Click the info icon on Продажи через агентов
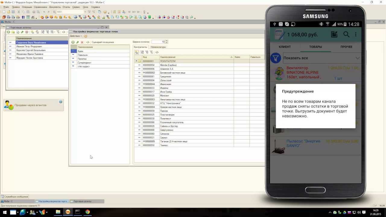 pos(61,102)
